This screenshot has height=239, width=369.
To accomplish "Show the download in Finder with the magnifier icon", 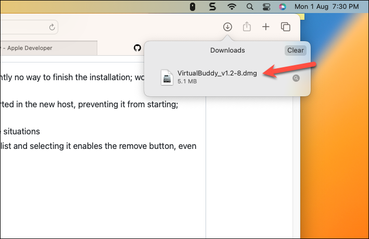I will tap(296, 78).
